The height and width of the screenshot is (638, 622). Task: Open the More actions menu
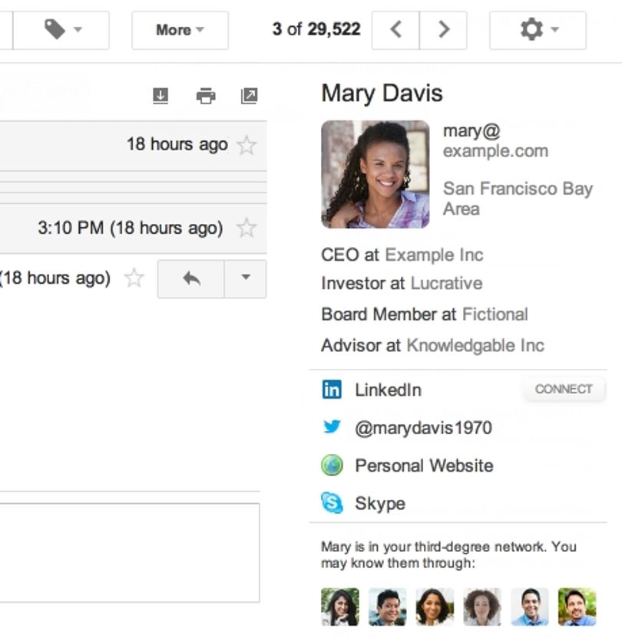(180, 30)
